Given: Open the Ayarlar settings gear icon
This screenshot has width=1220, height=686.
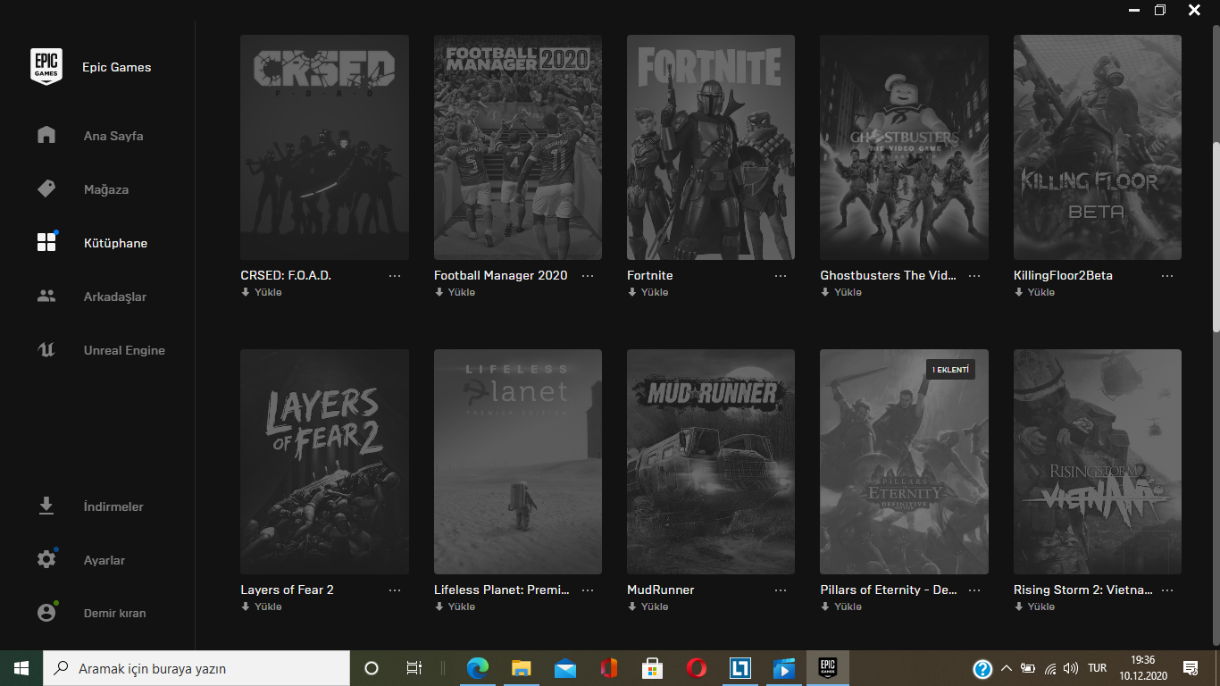Looking at the screenshot, I should [x=46, y=560].
